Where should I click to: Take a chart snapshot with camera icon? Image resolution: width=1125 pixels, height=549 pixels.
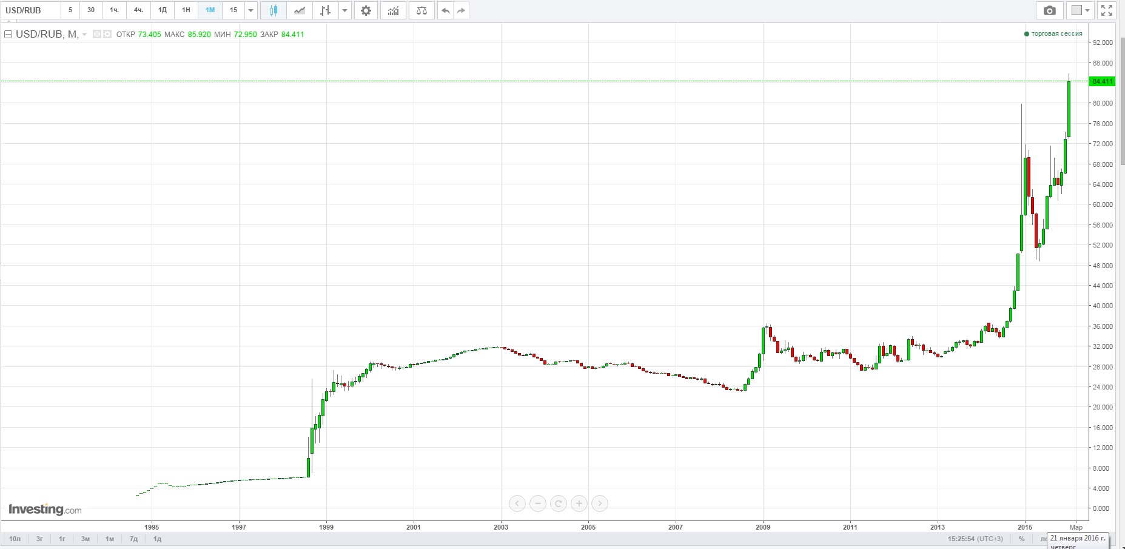click(1049, 10)
